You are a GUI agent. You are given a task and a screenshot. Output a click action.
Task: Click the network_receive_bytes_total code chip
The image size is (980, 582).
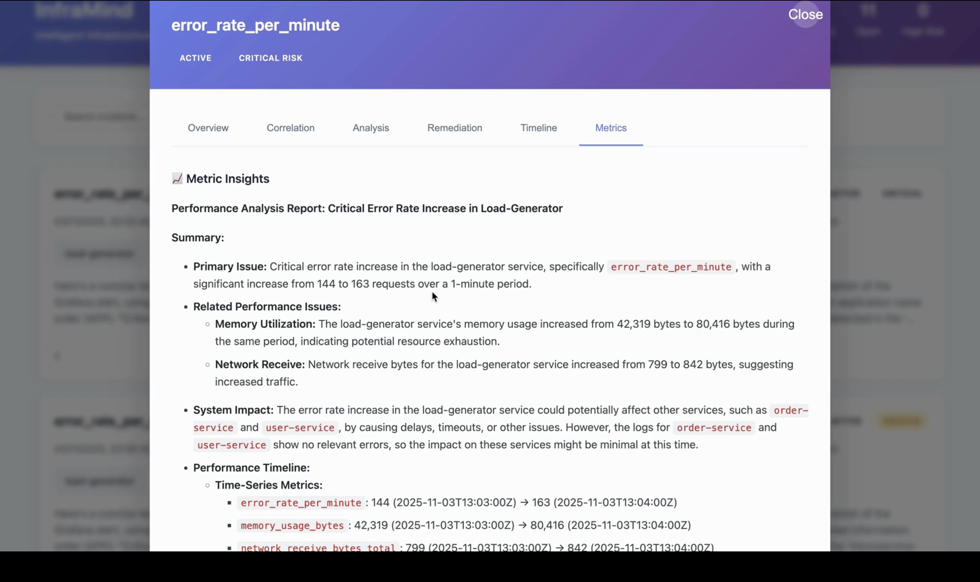point(317,547)
